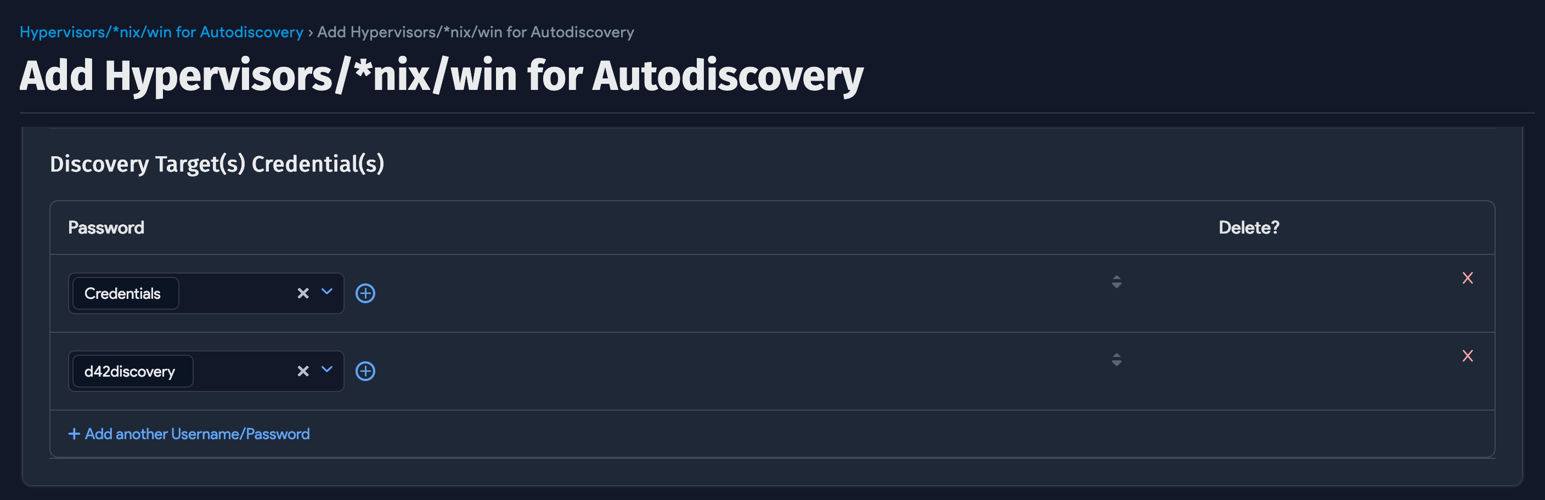The width and height of the screenshot is (1545, 500).
Task: Select the Credentials chip in first dropdown
Action: coord(123,294)
